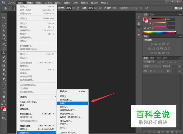Select the Pen tool

point(4,79)
